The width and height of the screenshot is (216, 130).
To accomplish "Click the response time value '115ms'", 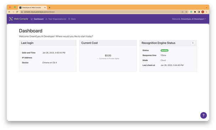I will pos(163,55).
